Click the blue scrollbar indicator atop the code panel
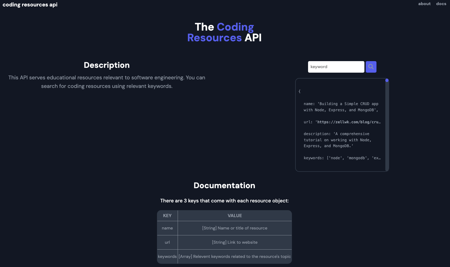 point(387,80)
